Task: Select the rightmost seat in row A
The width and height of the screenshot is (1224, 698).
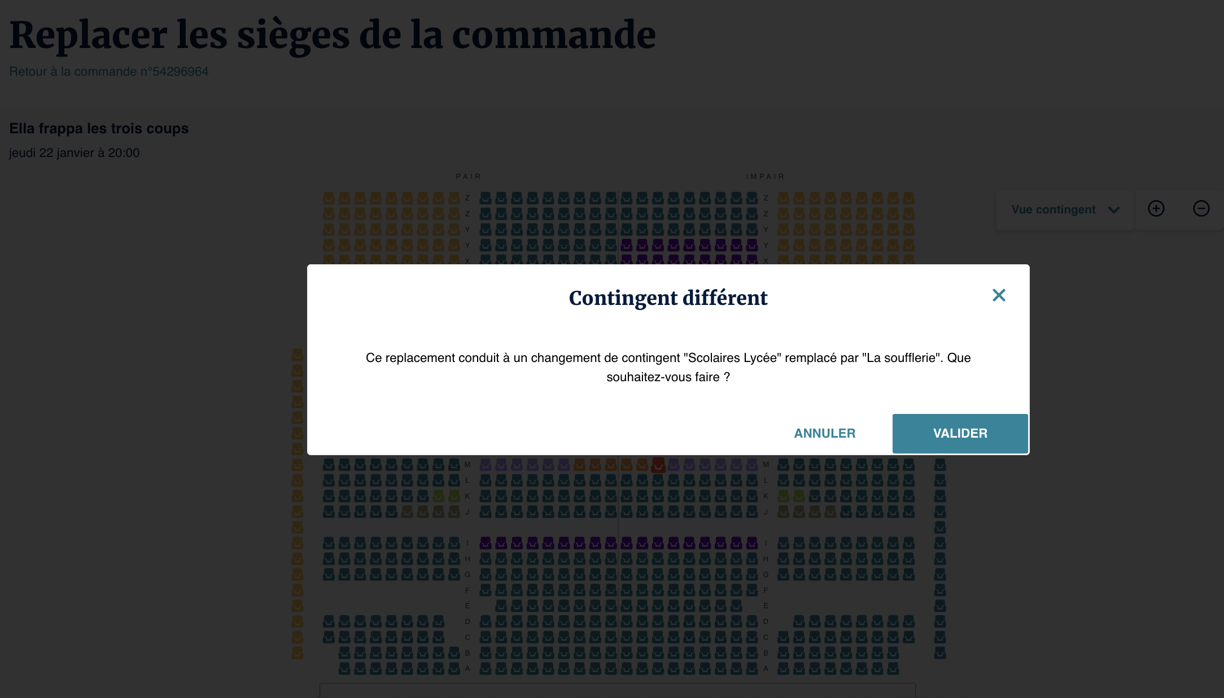Action: 893,669
